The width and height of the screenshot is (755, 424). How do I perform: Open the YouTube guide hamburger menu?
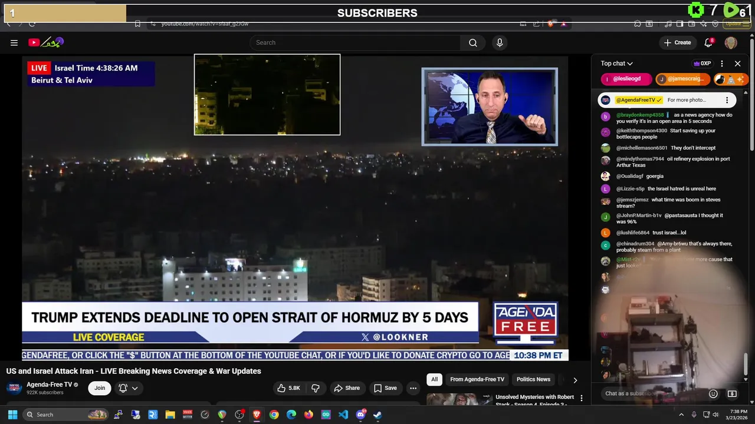14,42
